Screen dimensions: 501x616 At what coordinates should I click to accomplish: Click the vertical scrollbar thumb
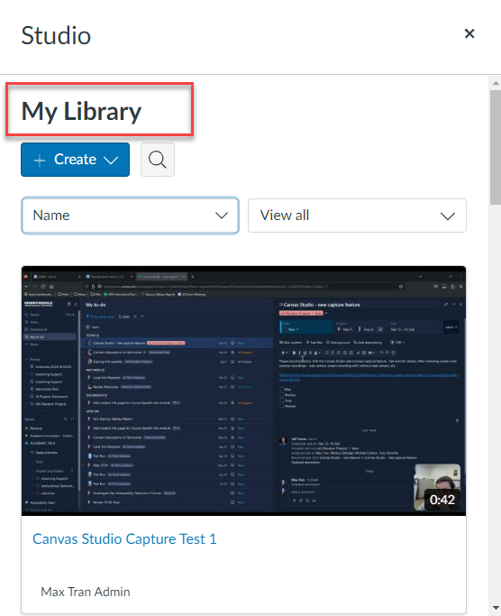pos(496,147)
